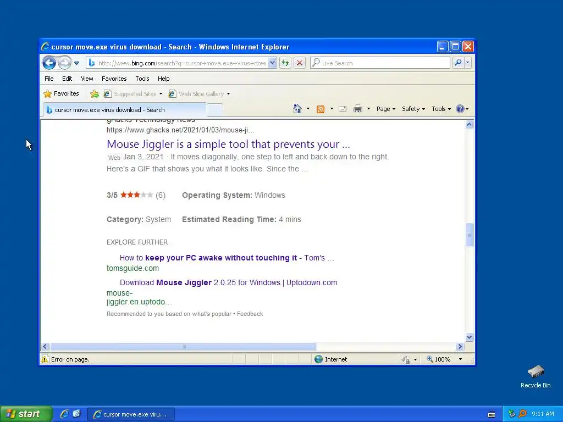Open the Edit menu

[x=67, y=79]
